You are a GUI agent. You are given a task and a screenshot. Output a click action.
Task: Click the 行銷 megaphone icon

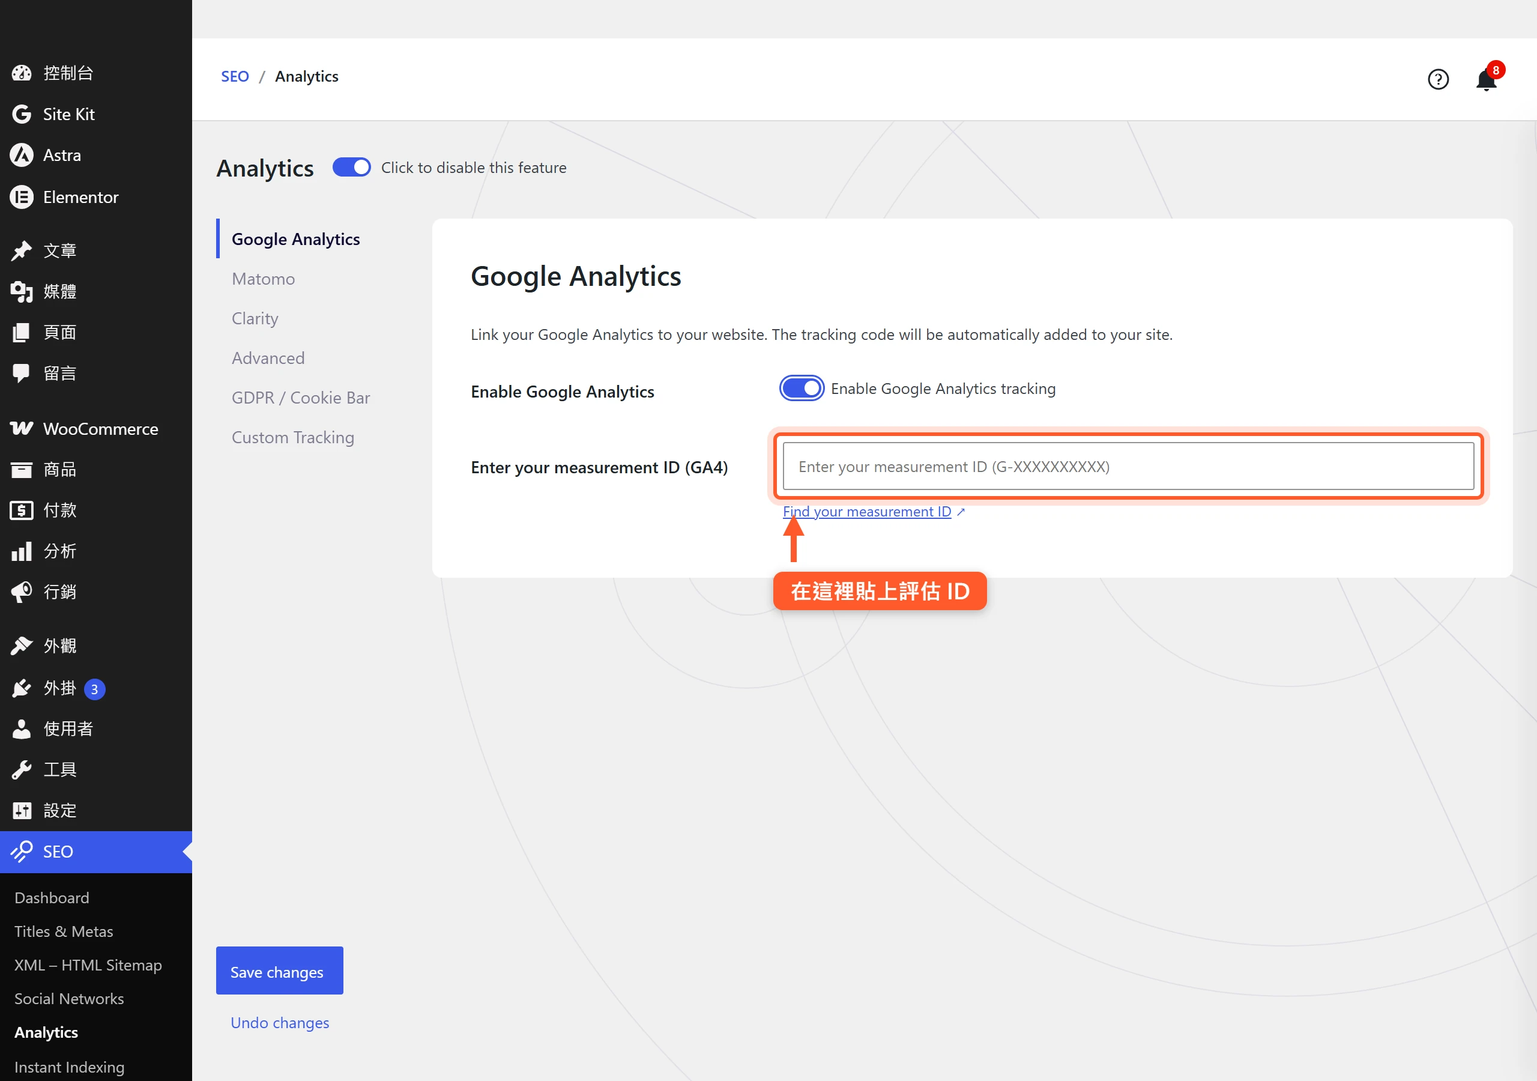[22, 592]
